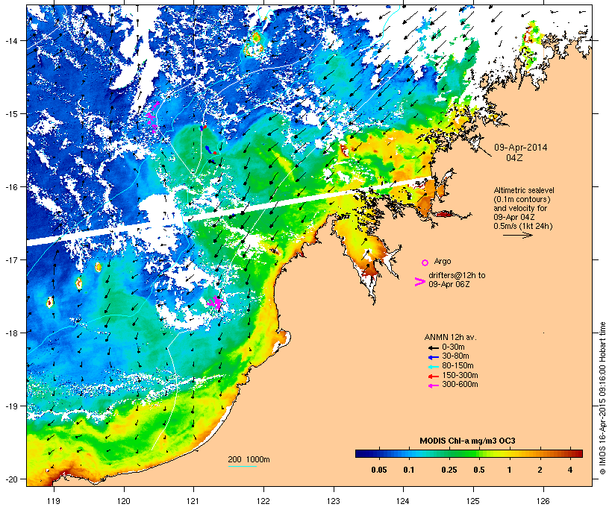The image size is (612, 507).
Task: Click the 0.5m/s velocity scale arrow
Action: pyautogui.click(x=517, y=235)
